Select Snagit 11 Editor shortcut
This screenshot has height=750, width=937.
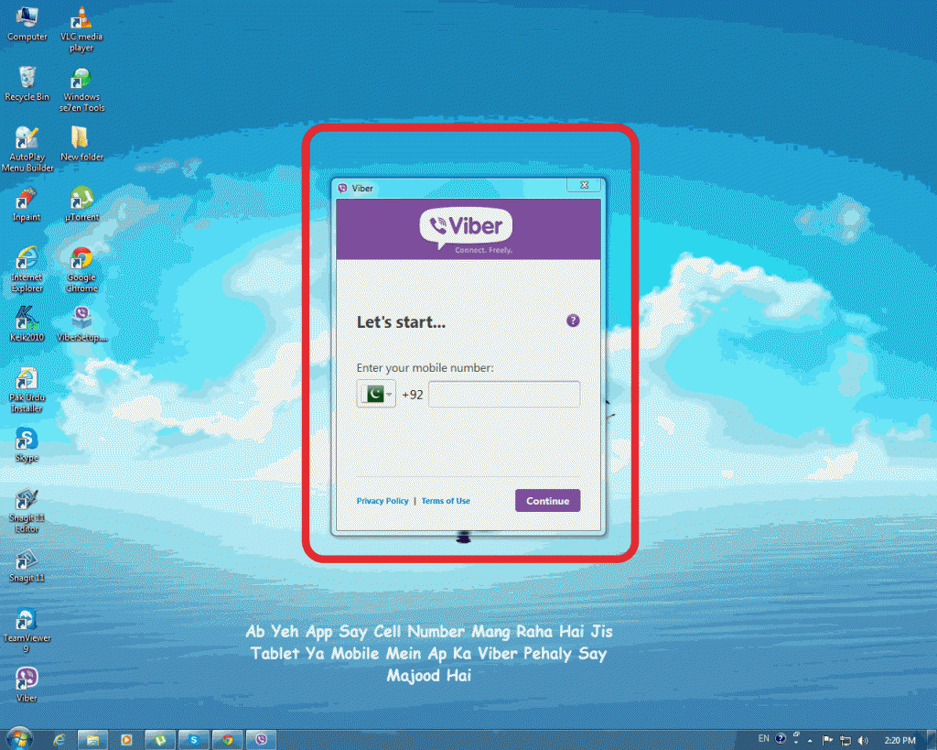[27, 511]
